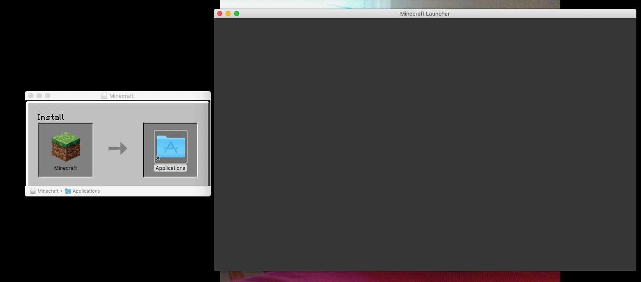
Task: Select the Minecraft grass block app icon
Action: coord(66,146)
